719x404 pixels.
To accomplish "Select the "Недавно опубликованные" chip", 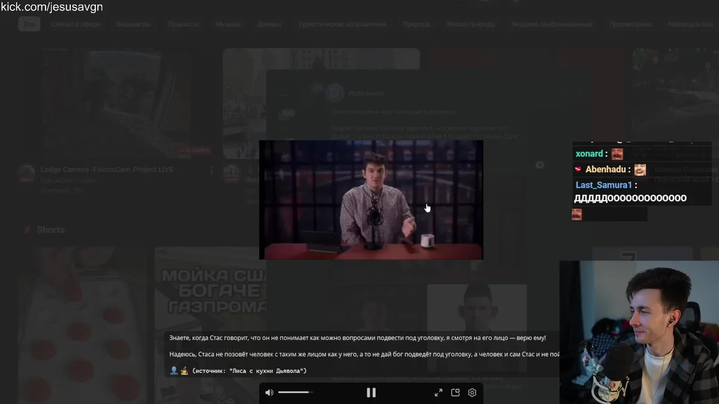I will click(552, 24).
